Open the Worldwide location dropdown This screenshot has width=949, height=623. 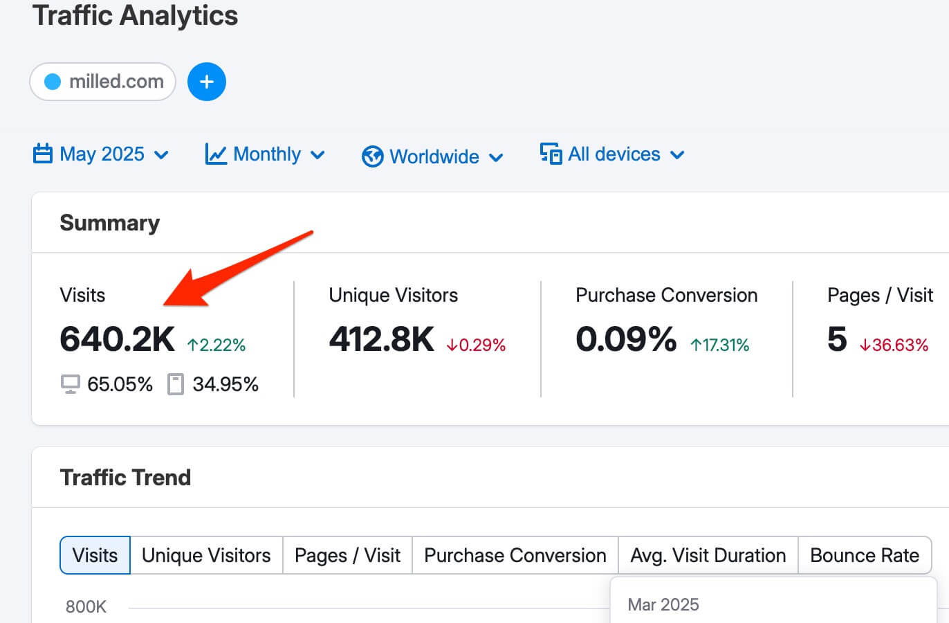[x=432, y=156]
